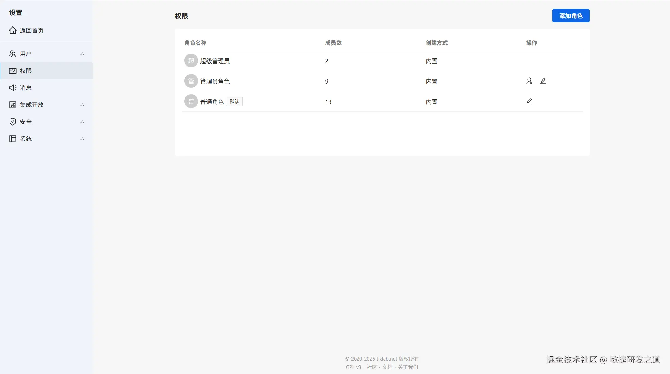Expand the 安全 menu chevron

point(82,122)
